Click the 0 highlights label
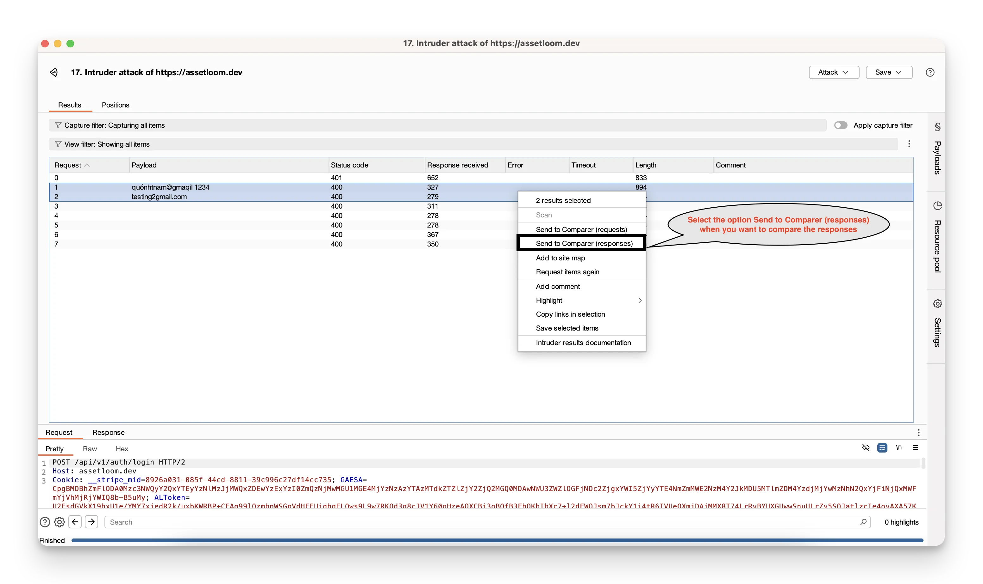This screenshot has height=584, width=983. coord(901,522)
